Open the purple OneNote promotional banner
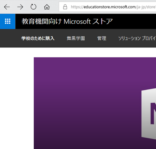This screenshot has height=149, width=156. [x=95, y=103]
